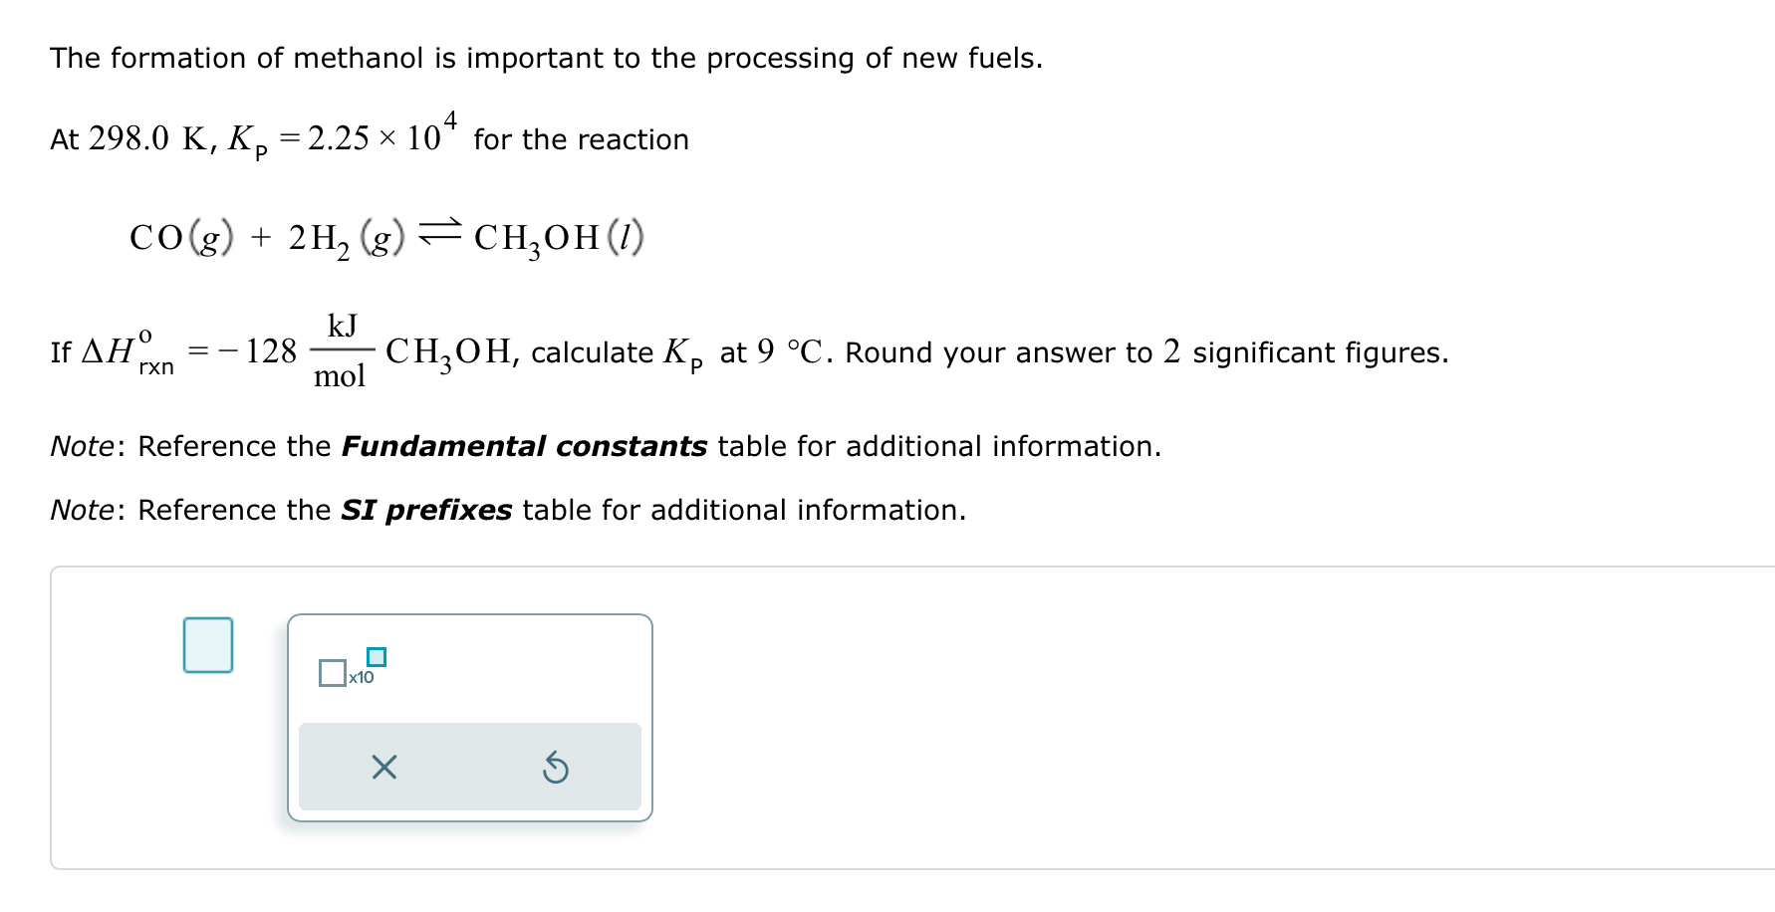The image size is (1775, 912).
Task: Click the 2H2(g) term in the reaction
Action: (347, 239)
